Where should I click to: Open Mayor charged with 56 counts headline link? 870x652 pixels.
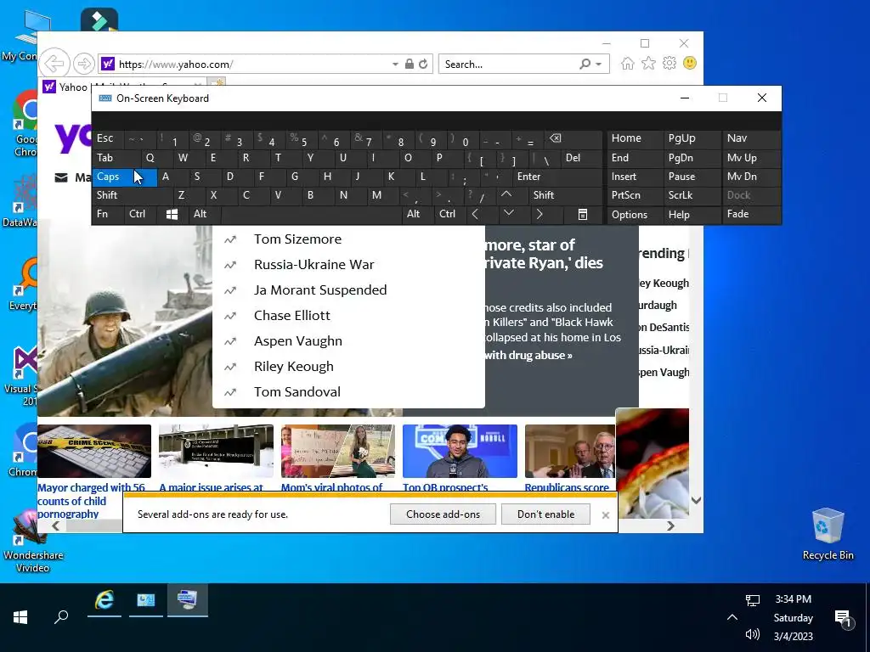pyautogui.click(x=91, y=501)
